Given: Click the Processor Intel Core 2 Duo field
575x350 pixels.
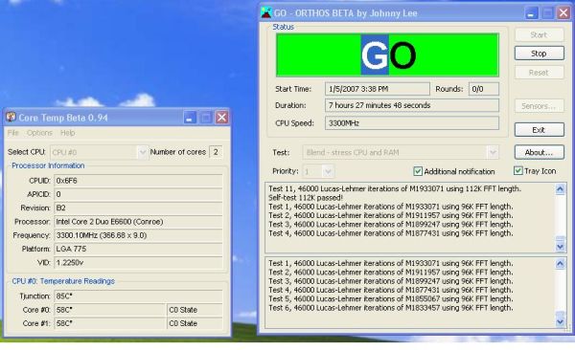Looking at the screenshot, I should pyautogui.click(x=138, y=222).
